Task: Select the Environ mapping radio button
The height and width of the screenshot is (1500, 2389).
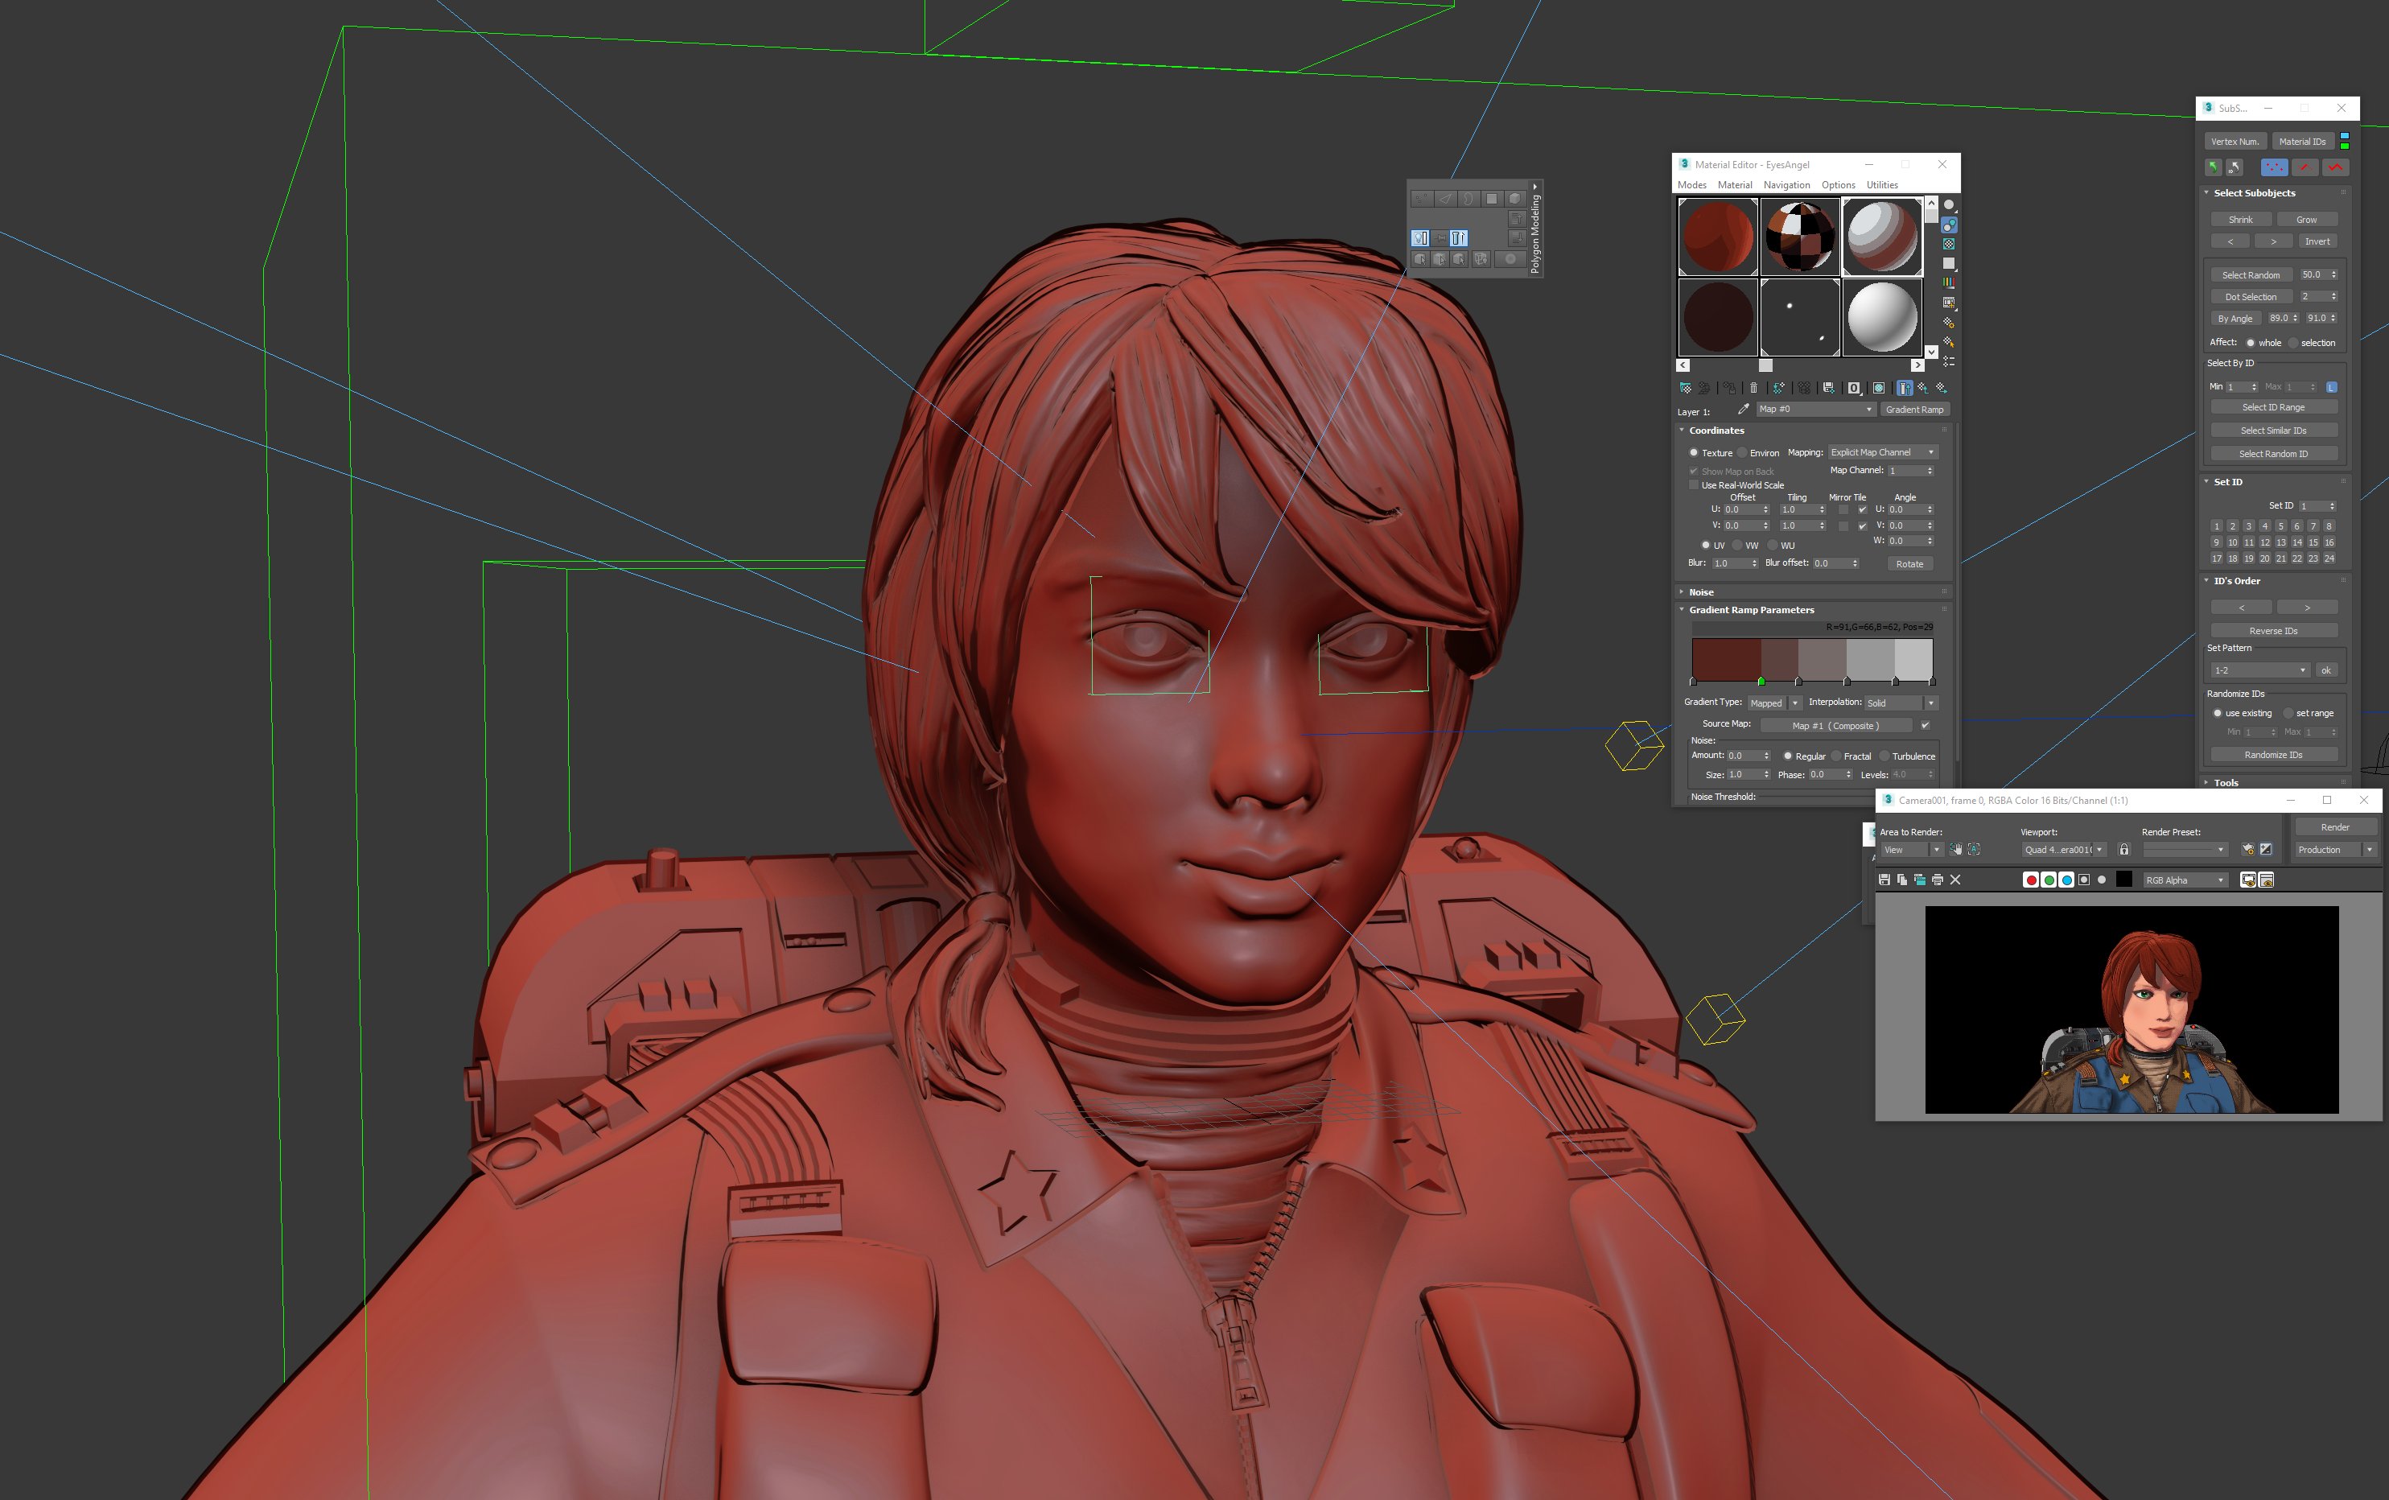Action: tap(1742, 452)
